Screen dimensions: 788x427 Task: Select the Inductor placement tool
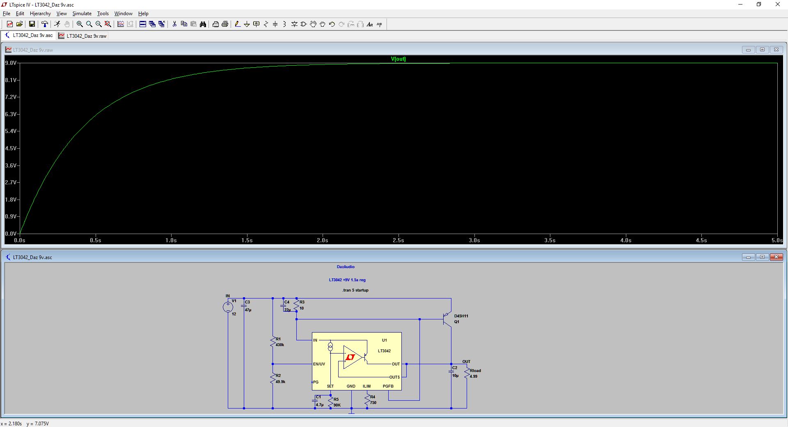coord(285,24)
